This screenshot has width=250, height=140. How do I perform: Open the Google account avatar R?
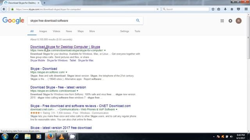[239, 21]
